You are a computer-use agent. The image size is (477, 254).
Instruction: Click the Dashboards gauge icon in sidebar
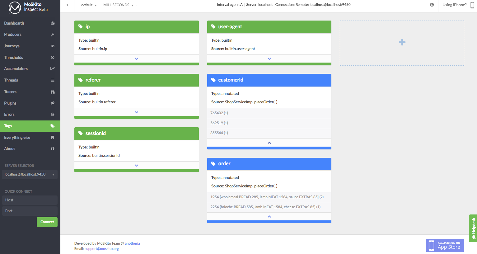click(x=53, y=23)
